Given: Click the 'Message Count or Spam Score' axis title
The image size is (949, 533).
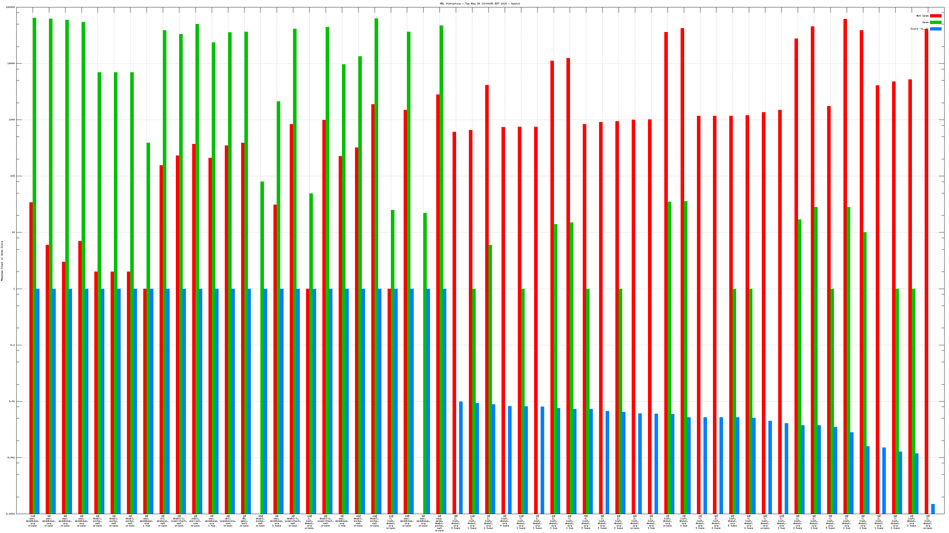Looking at the screenshot, I should (x=2, y=261).
